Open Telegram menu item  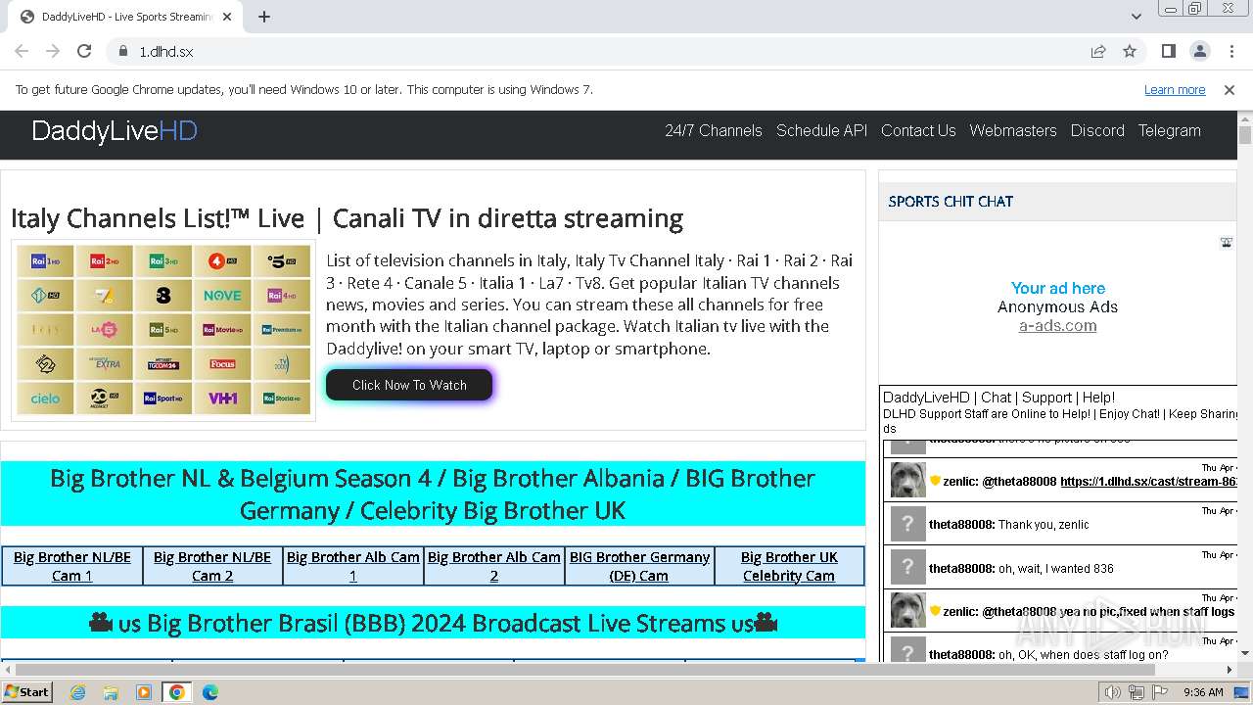(x=1169, y=131)
